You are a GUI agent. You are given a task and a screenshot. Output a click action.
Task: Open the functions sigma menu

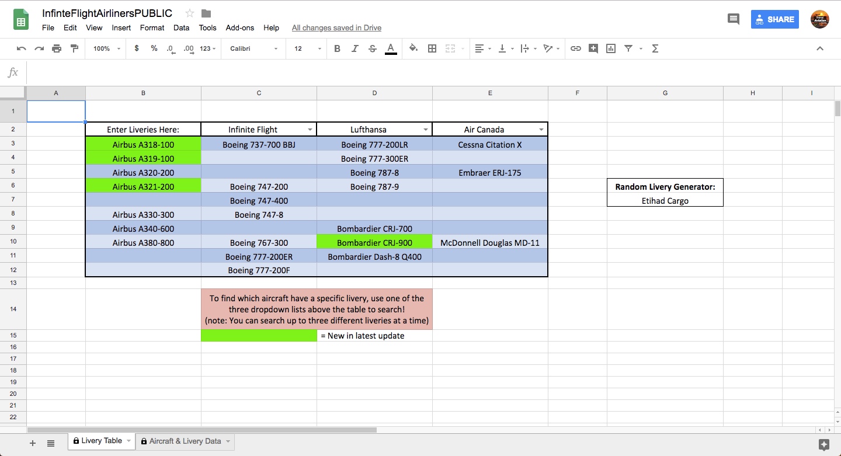tap(655, 48)
